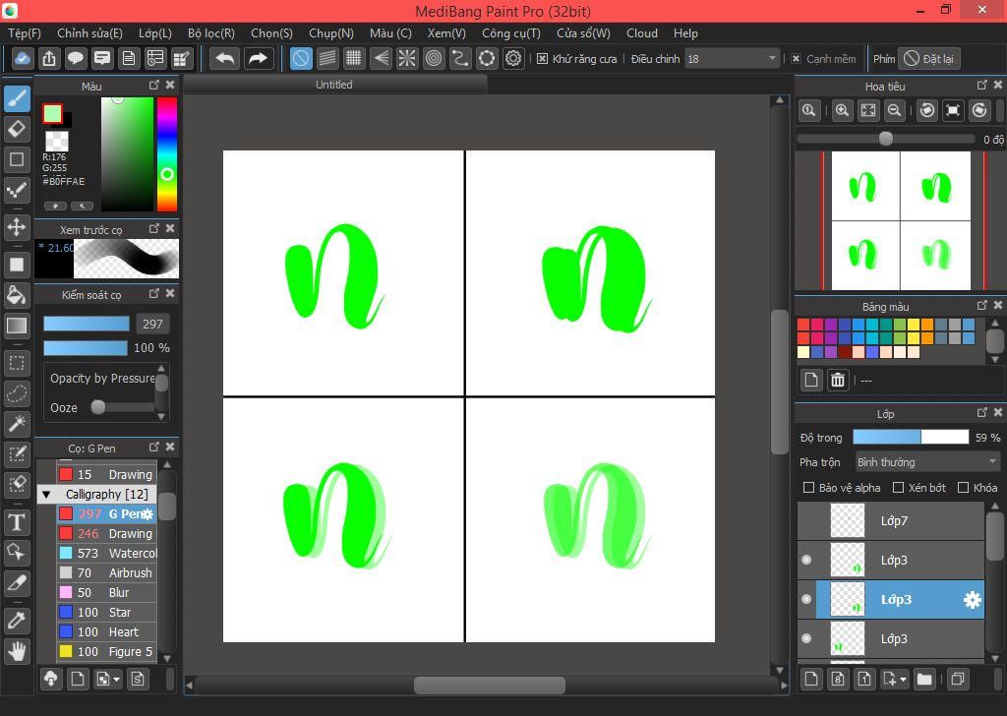Zoom in using the navigator magnifier
1007x716 pixels.
click(842, 111)
